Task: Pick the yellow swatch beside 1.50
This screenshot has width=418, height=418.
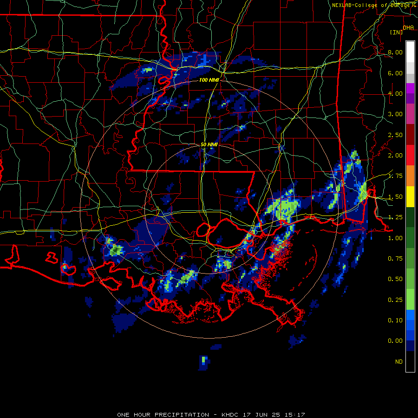Action: coord(410,196)
